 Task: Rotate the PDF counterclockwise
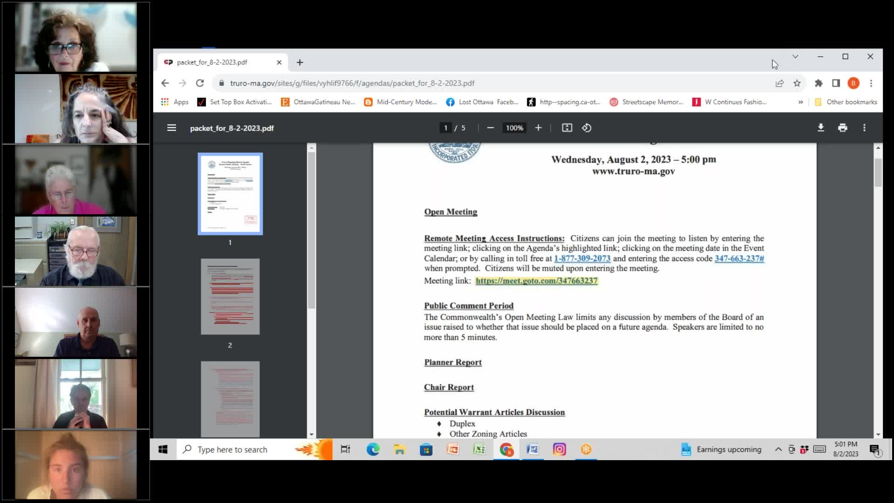click(x=587, y=128)
